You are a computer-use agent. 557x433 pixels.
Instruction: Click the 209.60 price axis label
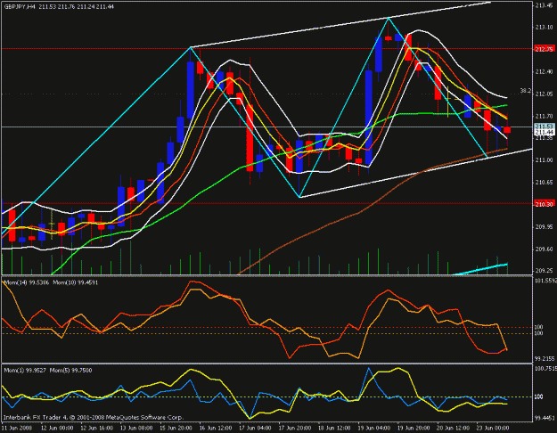point(544,249)
